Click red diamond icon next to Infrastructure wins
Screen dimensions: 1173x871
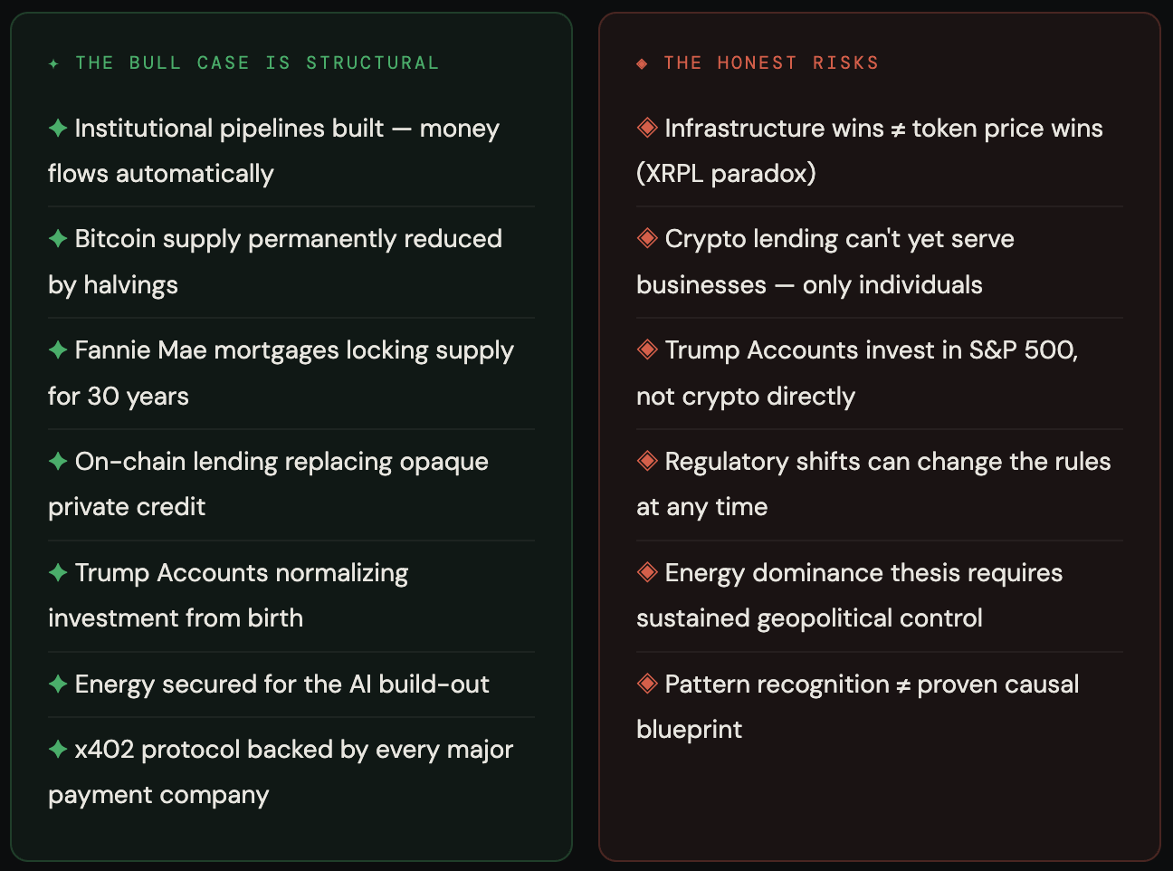(x=647, y=128)
